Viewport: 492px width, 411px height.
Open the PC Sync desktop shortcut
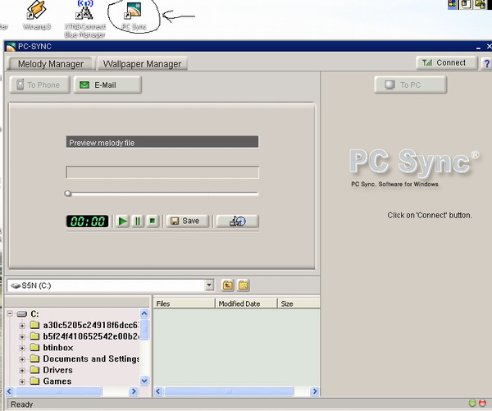pos(134,16)
